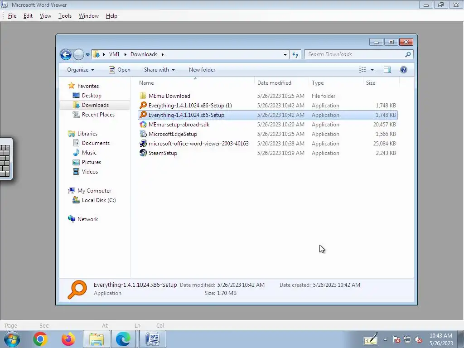464x348 pixels.
Task: Open Microsoft Edge from the taskbar
Action: [123, 339]
